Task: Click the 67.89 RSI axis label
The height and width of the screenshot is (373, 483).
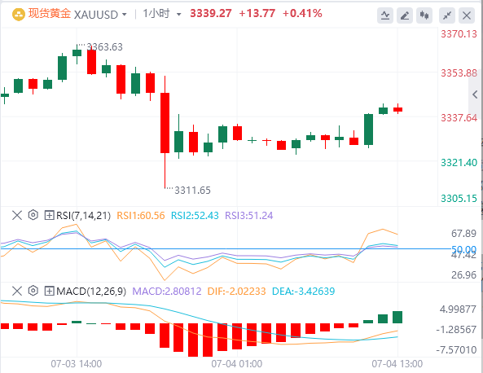Action: click(x=464, y=234)
